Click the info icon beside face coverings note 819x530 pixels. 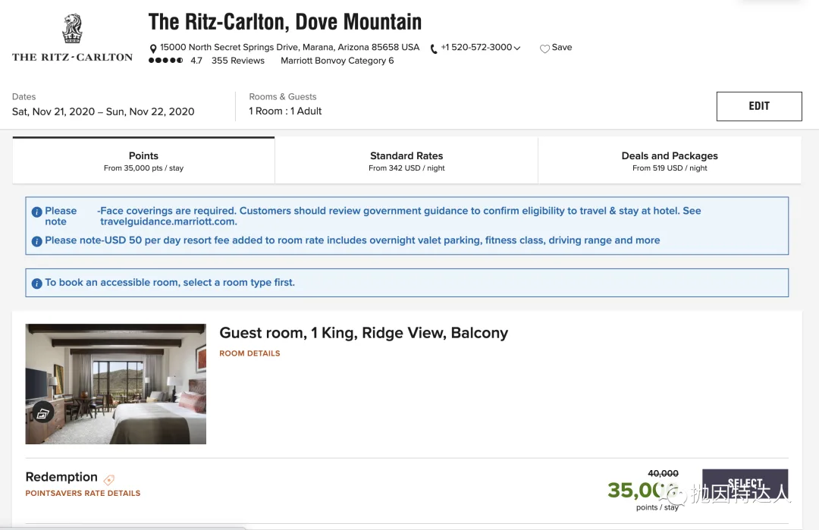click(x=36, y=212)
